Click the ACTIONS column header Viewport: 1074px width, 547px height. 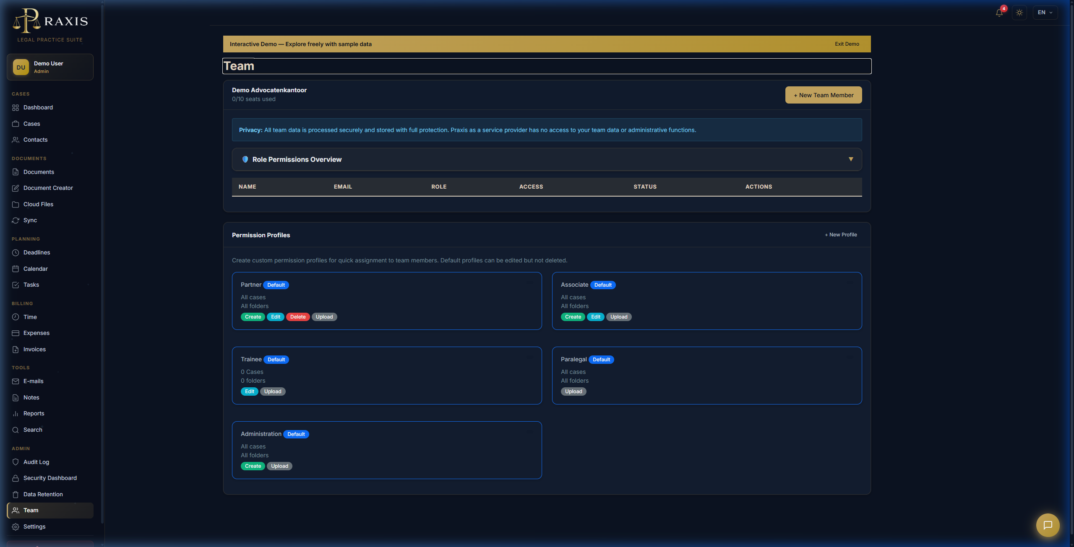tap(759, 187)
